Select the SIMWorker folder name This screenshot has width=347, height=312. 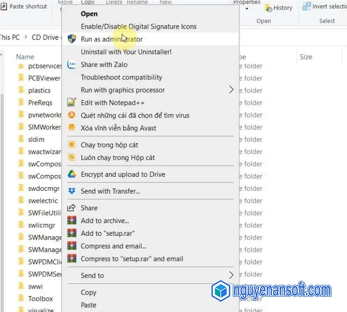tap(44, 127)
